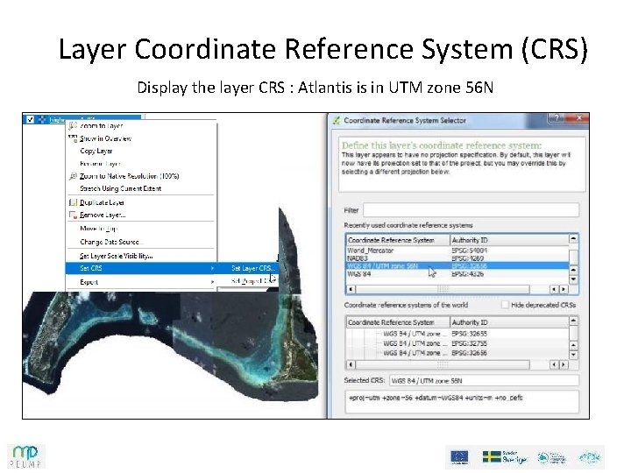Click the Show in Overview icon
The height and width of the screenshot is (473, 631).
(73, 138)
